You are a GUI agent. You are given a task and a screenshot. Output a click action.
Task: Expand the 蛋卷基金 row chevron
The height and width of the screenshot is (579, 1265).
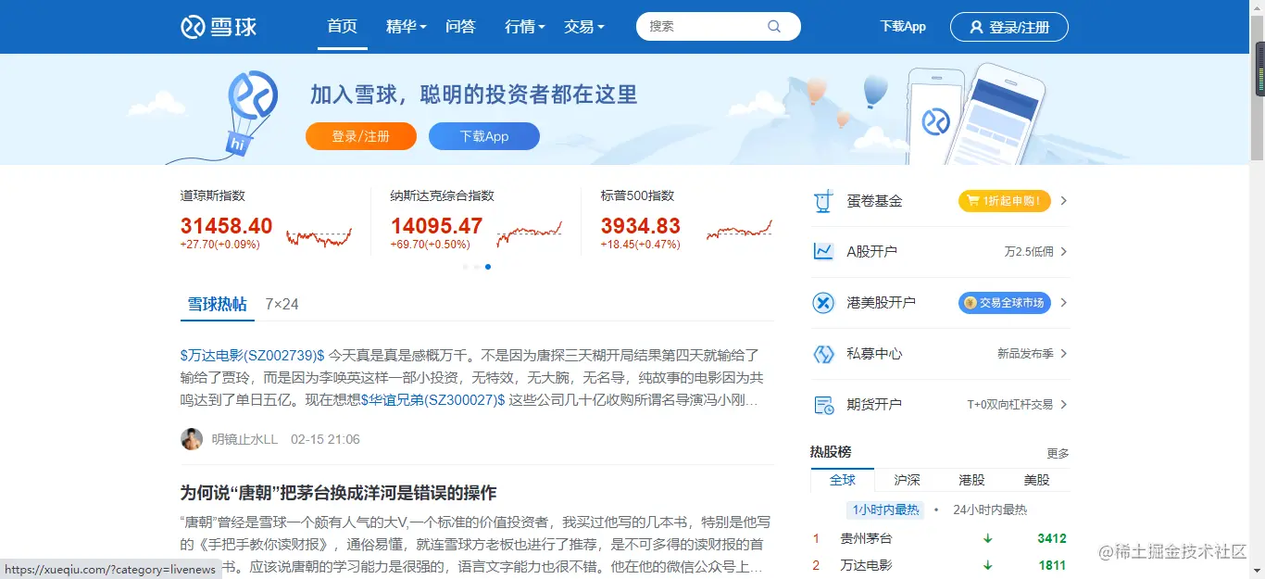coord(1063,200)
